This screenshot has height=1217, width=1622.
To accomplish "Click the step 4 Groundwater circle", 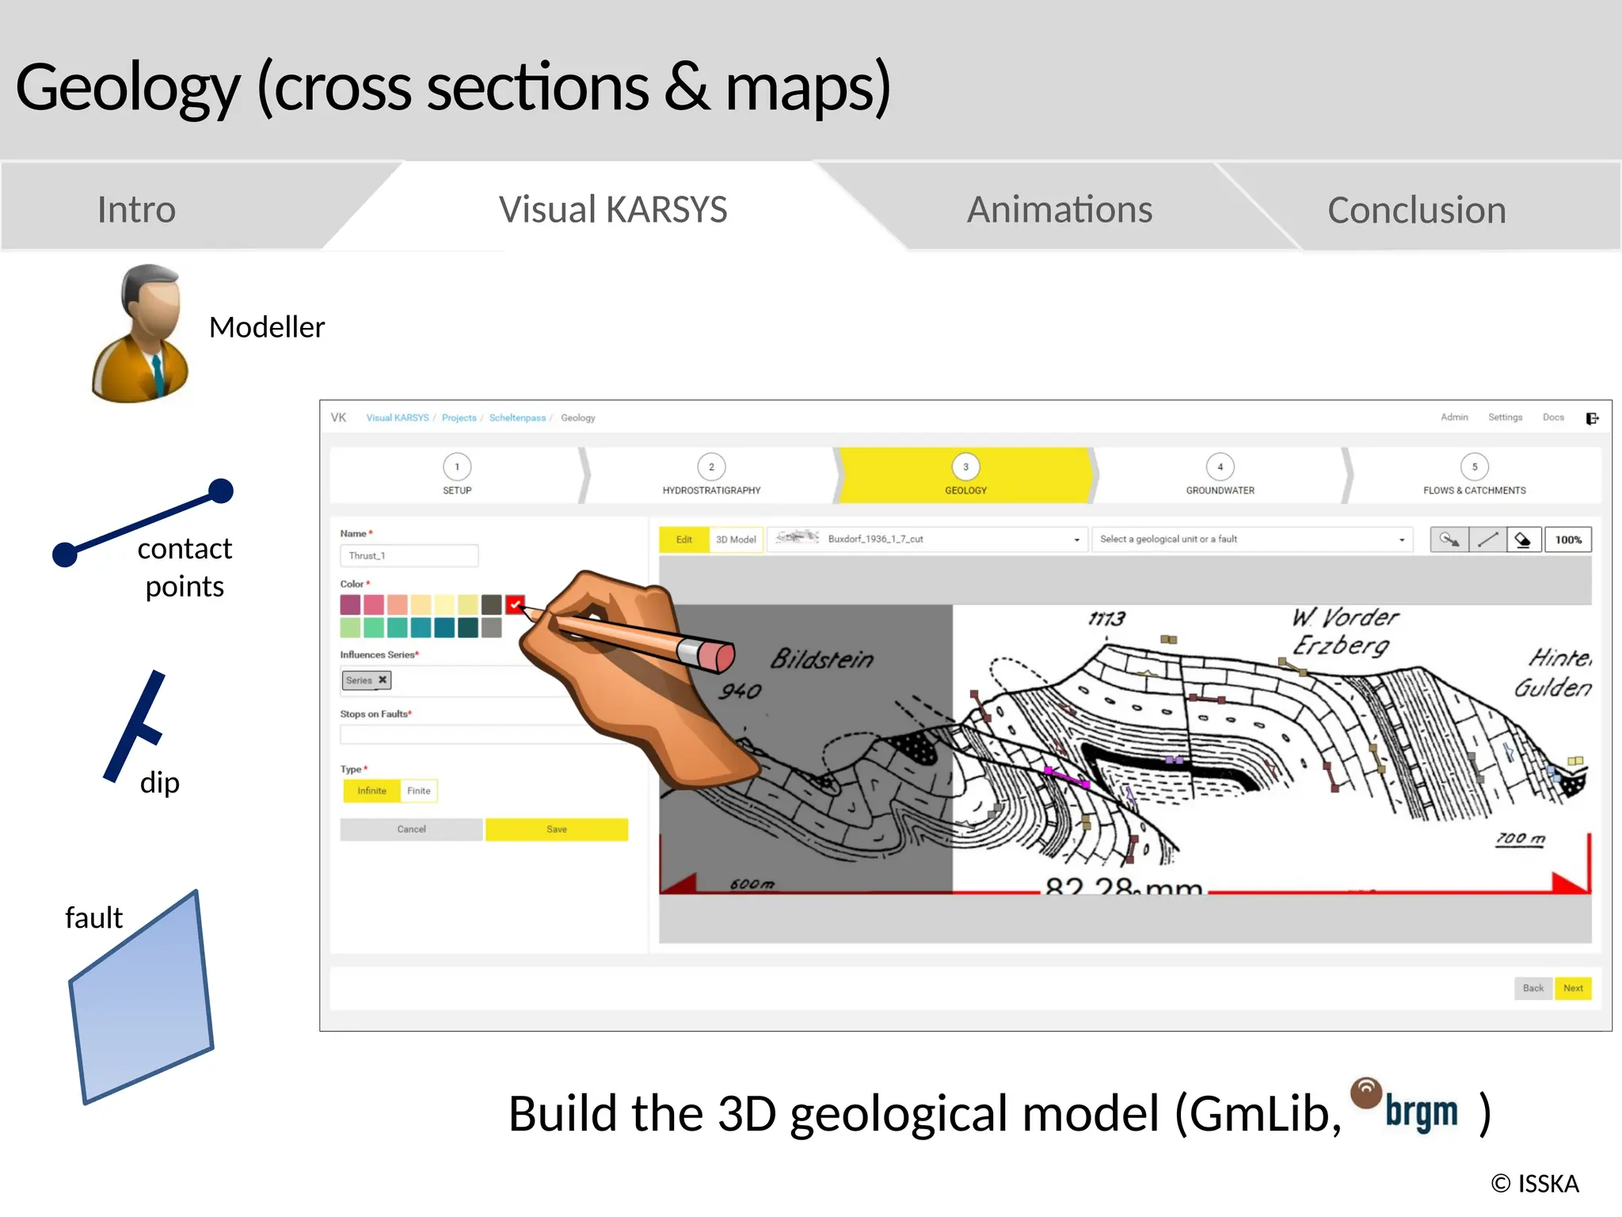I will coord(1220,467).
